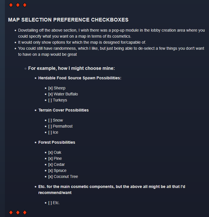Click the [x] Water Buffalo entry
This screenshot has height=217, width=209.
63,94
